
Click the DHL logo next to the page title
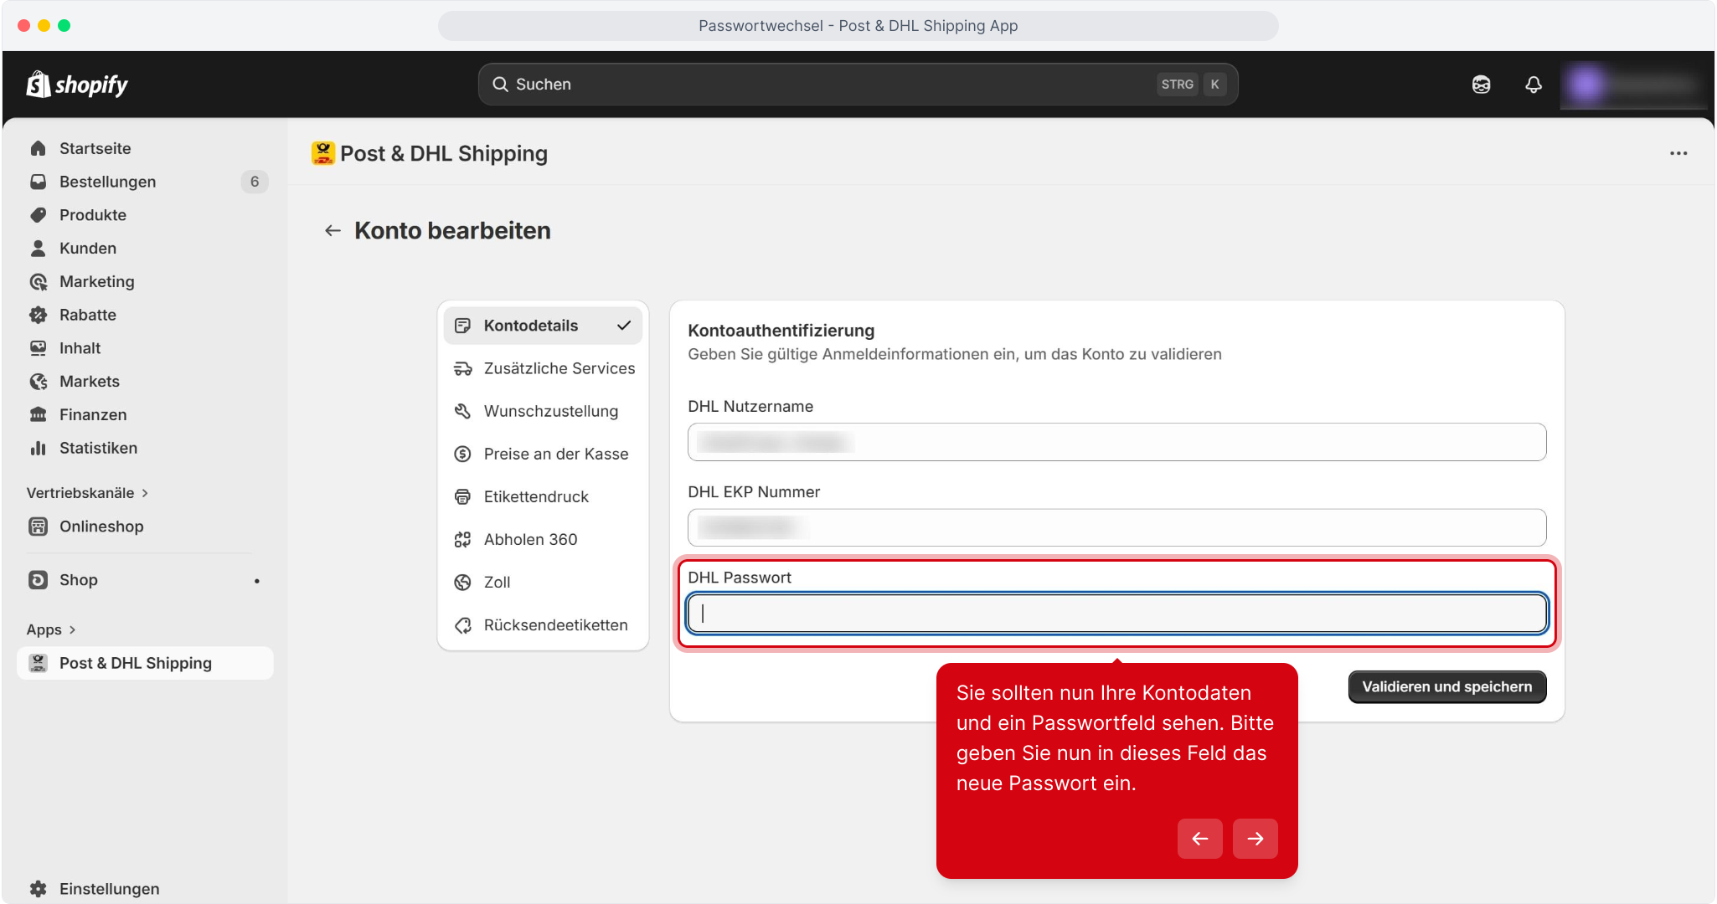point(322,153)
